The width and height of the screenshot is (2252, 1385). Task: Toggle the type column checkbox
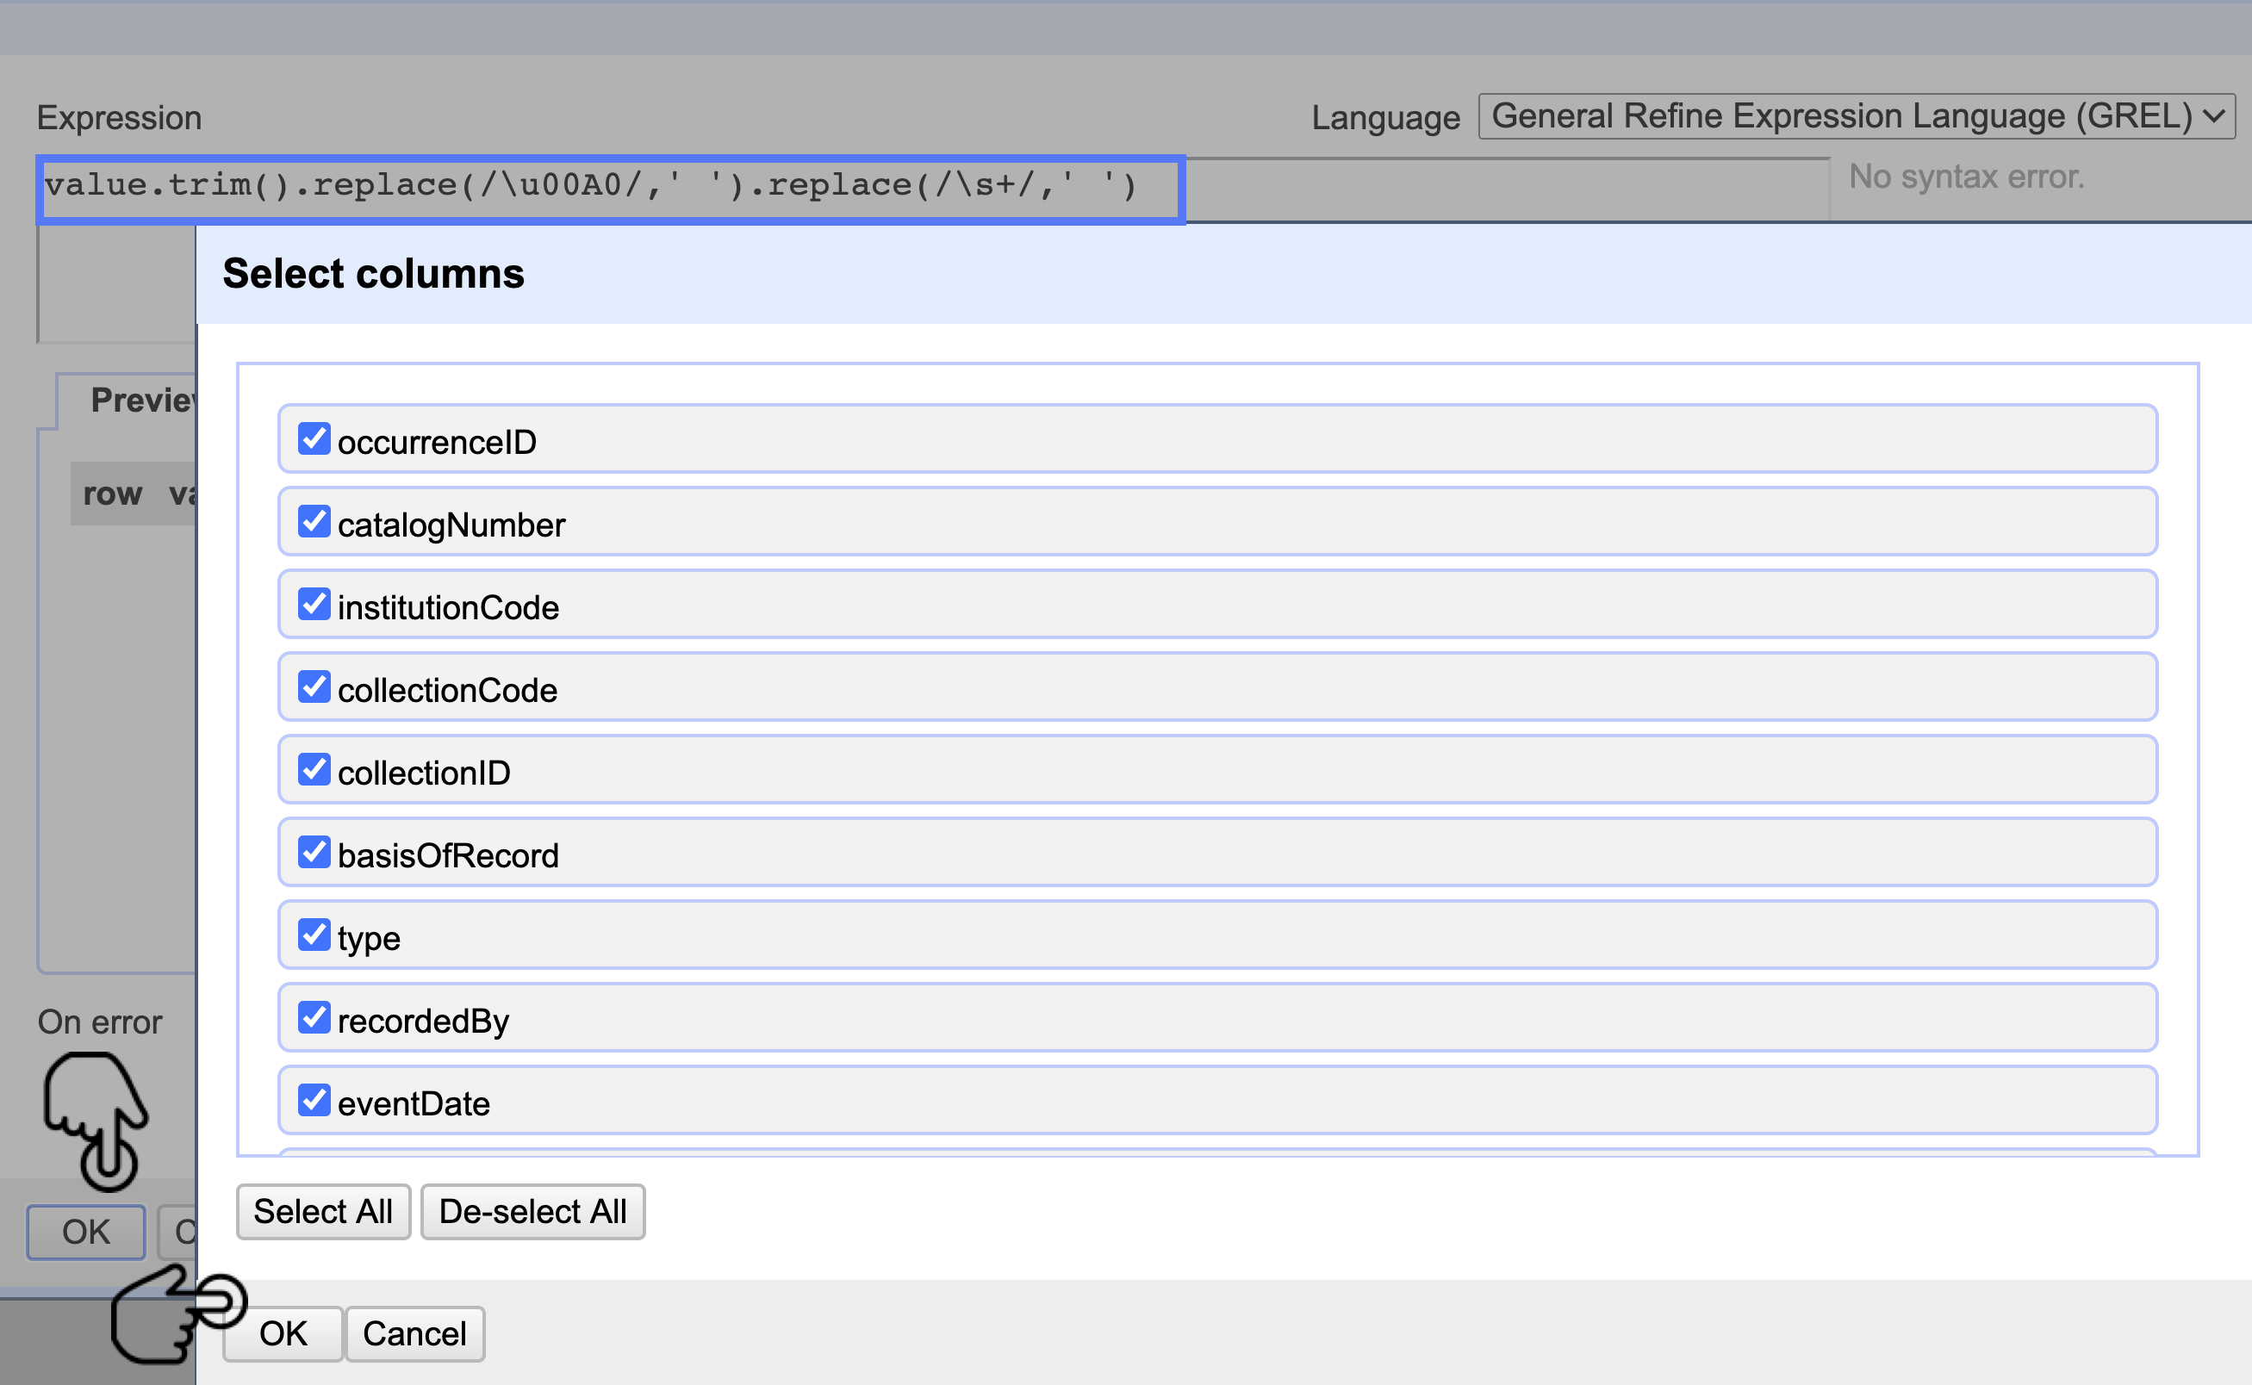[x=314, y=935]
